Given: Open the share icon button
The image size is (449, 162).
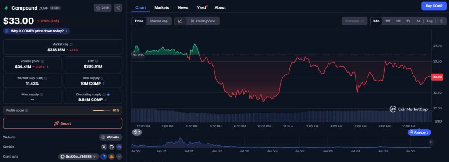Looking at the screenshot, I should tap(118, 8).
